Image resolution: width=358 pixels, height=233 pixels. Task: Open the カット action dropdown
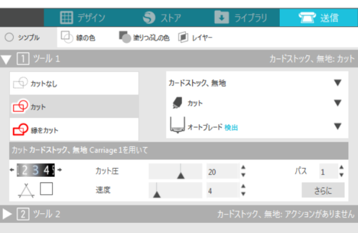(x=257, y=103)
